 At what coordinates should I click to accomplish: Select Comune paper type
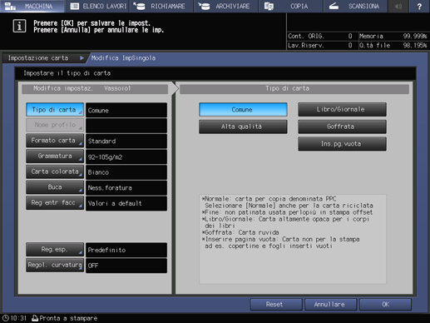pyautogui.click(x=243, y=110)
